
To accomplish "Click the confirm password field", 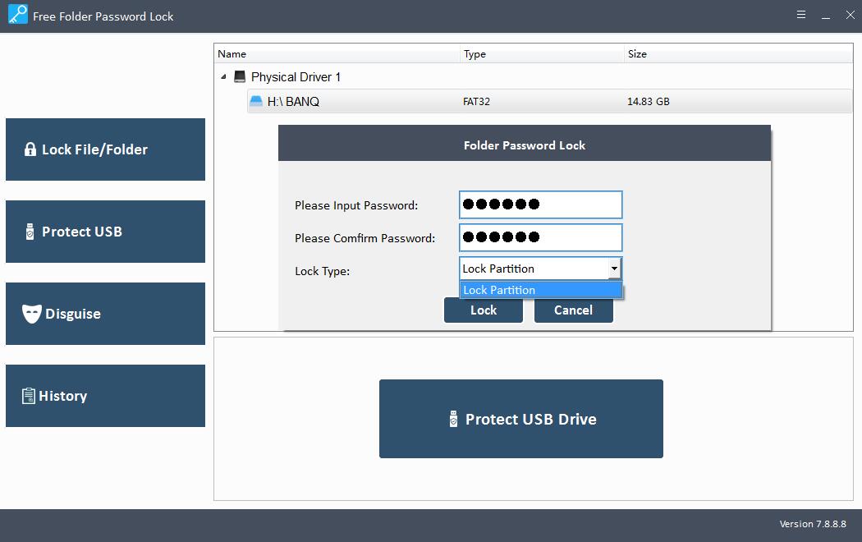I will point(540,237).
